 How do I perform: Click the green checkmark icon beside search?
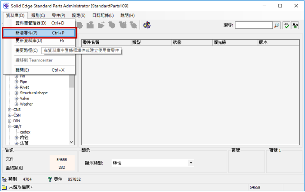click(x=286, y=25)
